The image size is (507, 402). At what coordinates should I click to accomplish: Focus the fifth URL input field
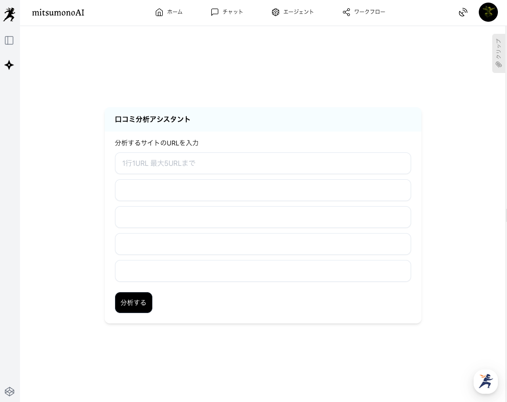click(263, 271)
